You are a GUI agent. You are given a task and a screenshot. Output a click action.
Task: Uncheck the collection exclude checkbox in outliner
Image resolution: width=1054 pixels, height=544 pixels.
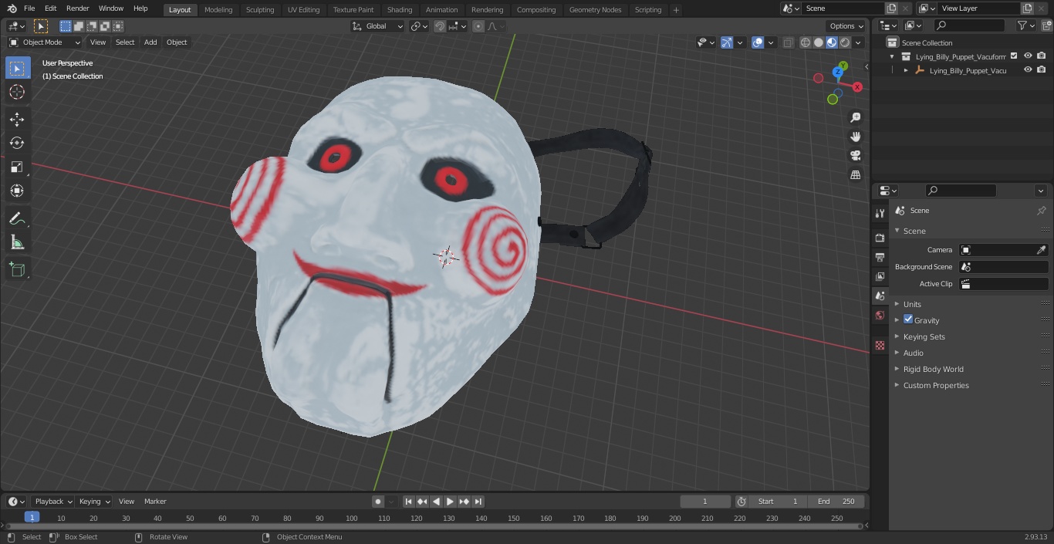1014,56
